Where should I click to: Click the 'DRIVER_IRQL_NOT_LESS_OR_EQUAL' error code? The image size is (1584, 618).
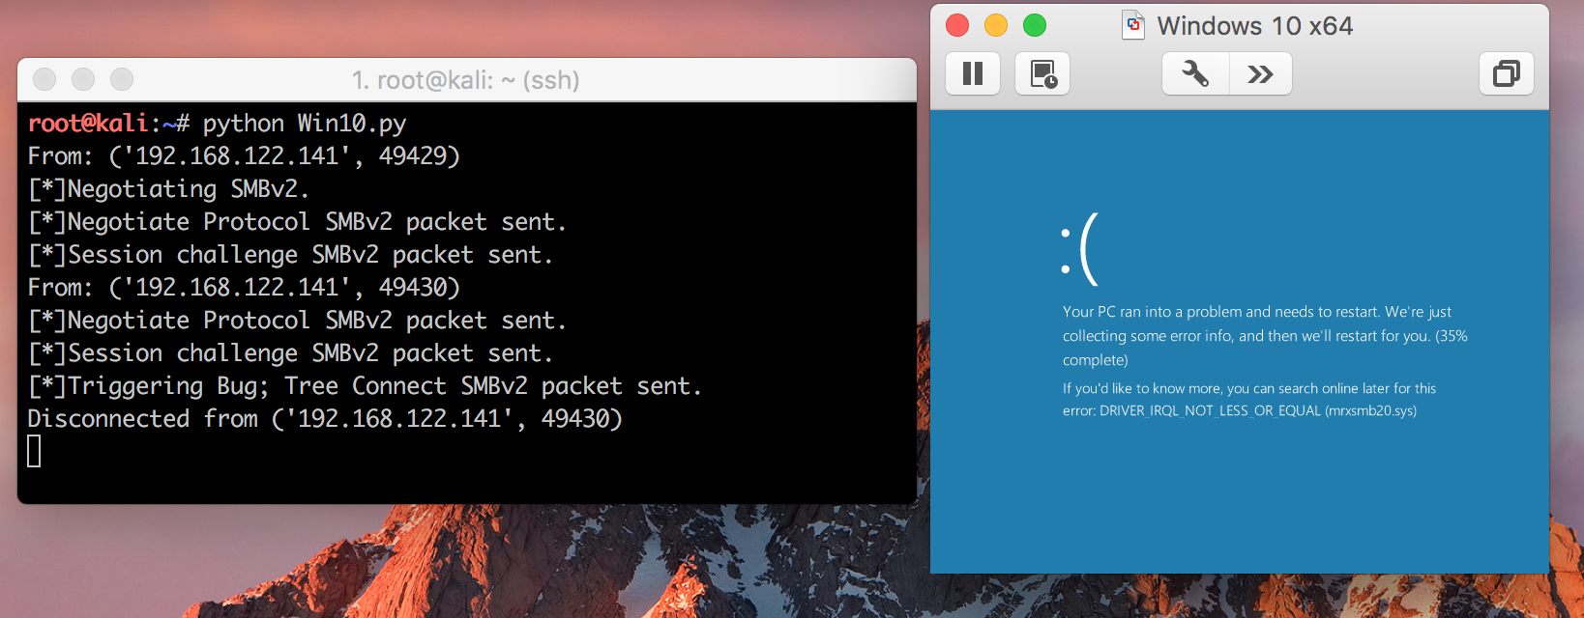point(1210,410)
